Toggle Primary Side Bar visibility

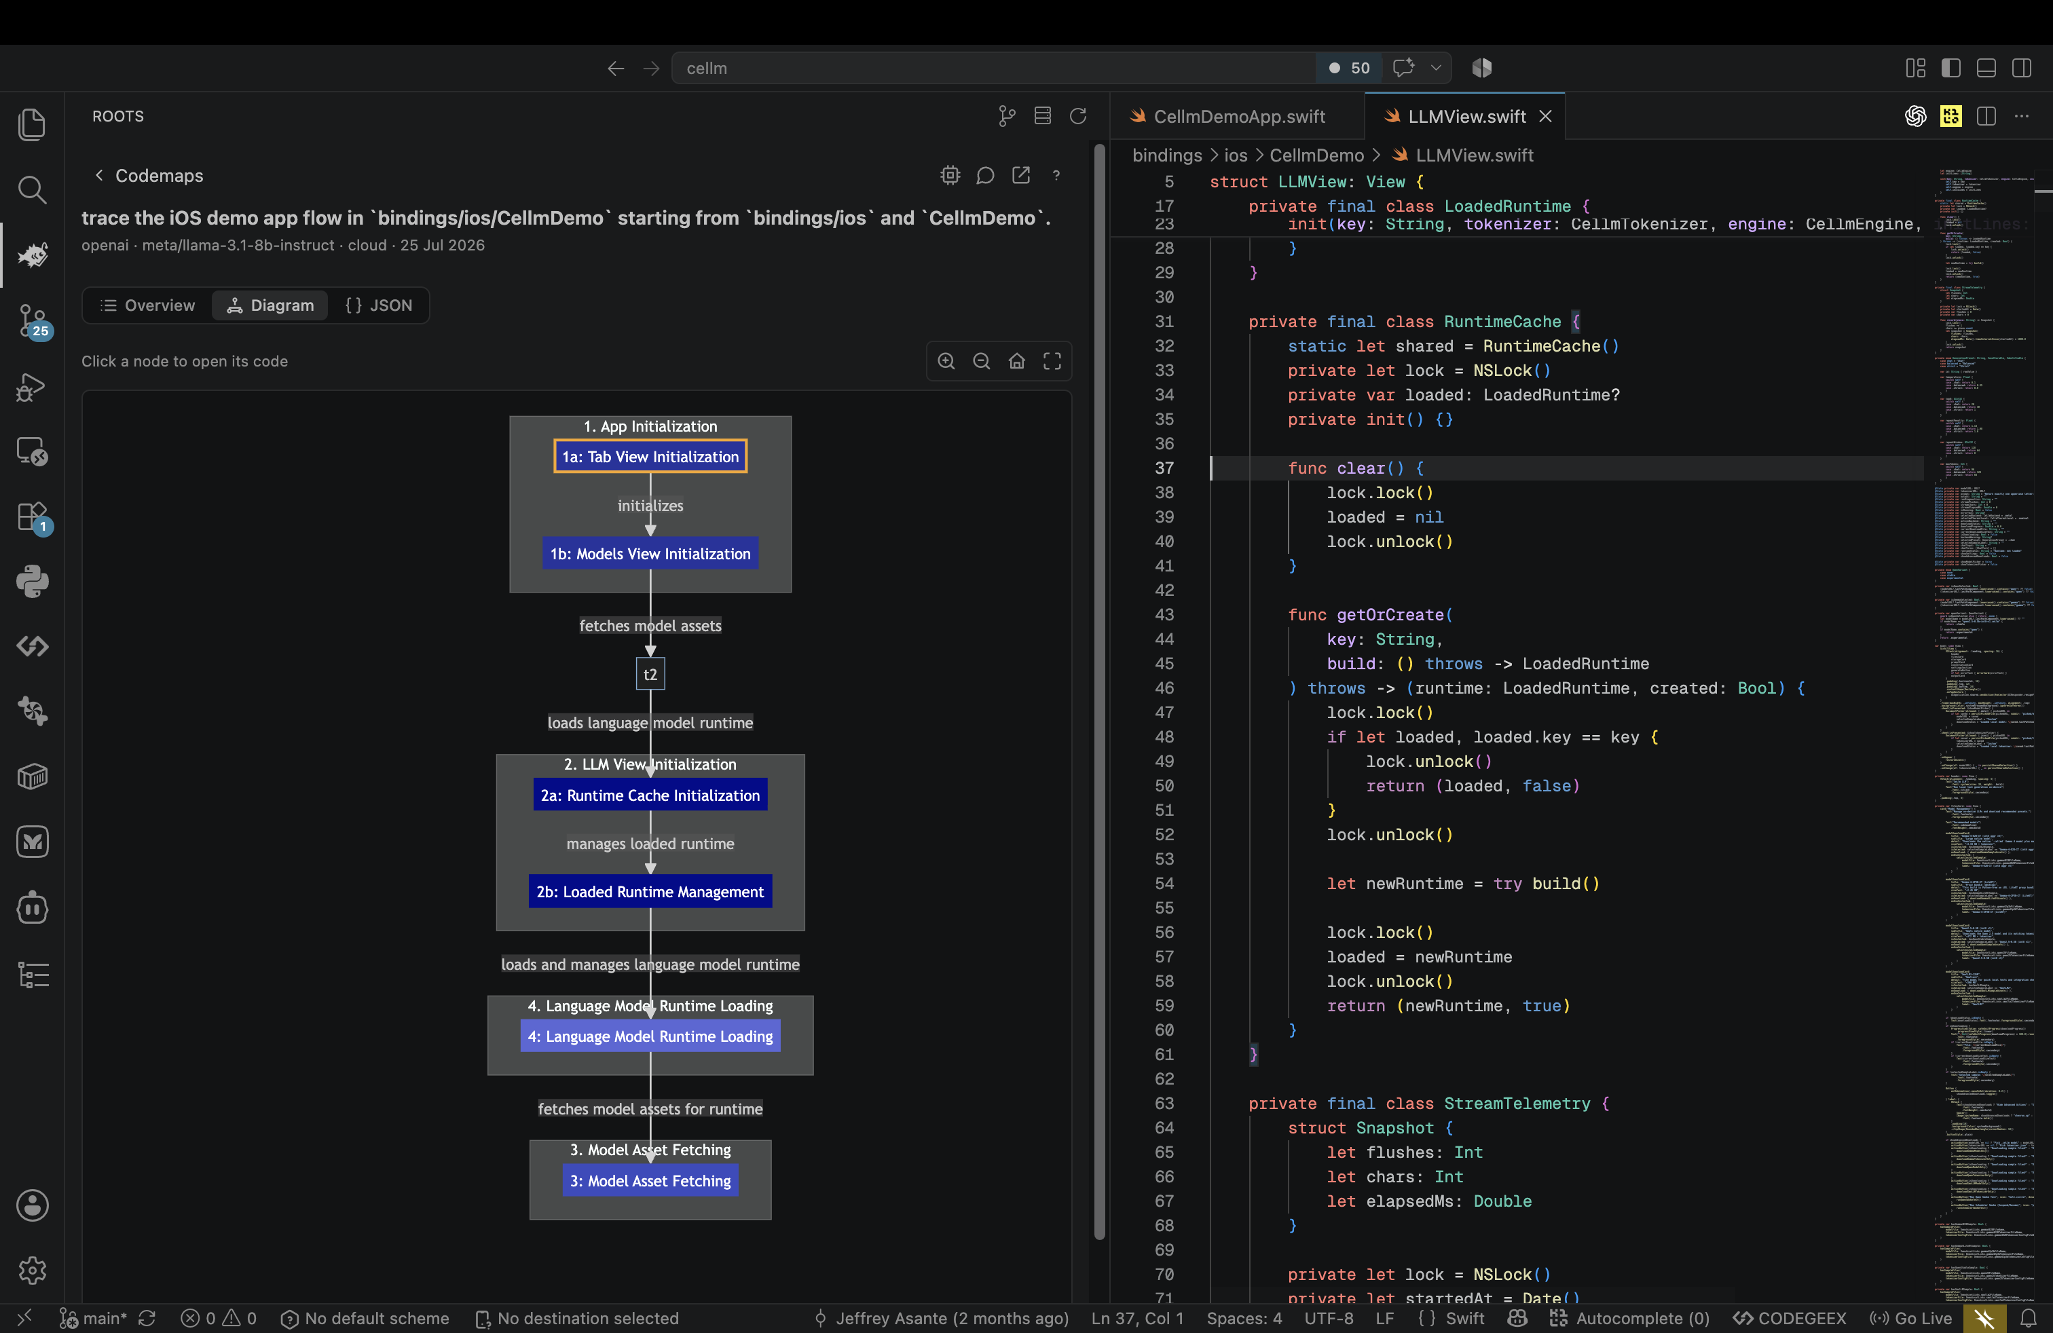[x=1951, y=68]
